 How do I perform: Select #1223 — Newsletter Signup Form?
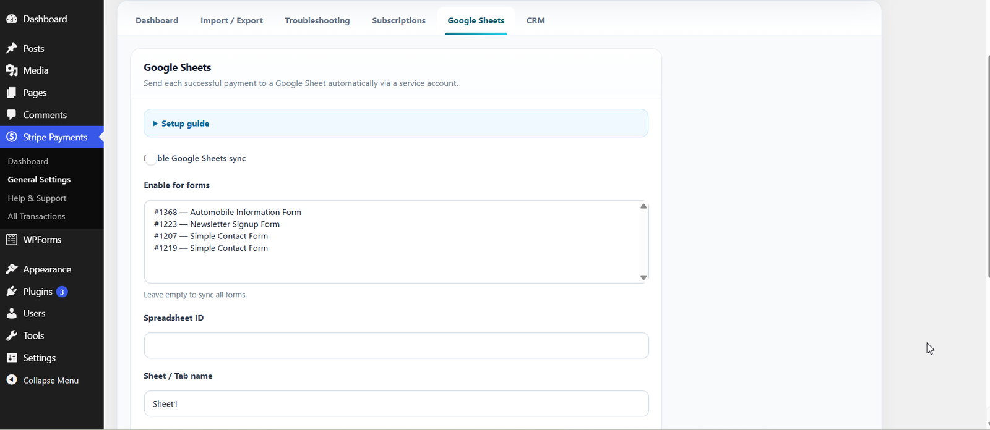pos(217,224)
